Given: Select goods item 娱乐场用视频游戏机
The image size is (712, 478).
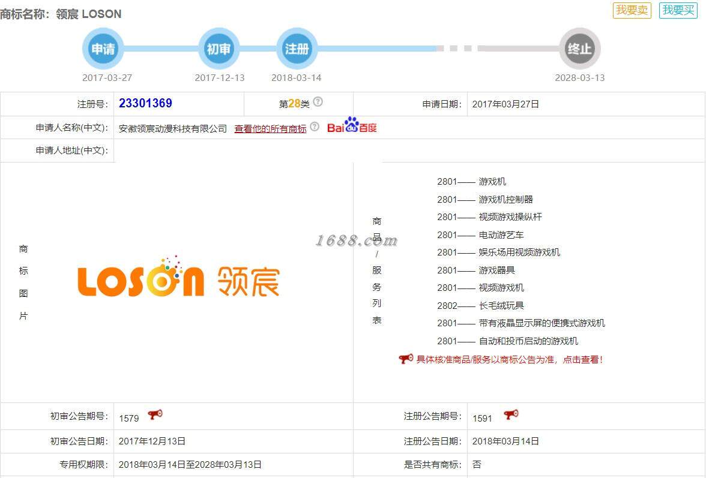Looking at the screenshot, I should 519,252.
